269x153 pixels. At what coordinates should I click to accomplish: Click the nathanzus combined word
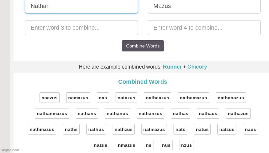(x=150, y=113)
